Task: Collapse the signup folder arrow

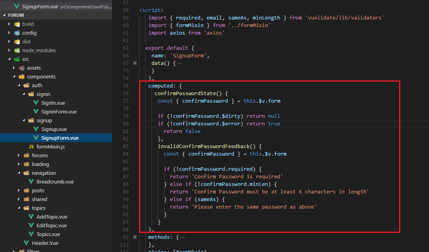Action: 24,120
